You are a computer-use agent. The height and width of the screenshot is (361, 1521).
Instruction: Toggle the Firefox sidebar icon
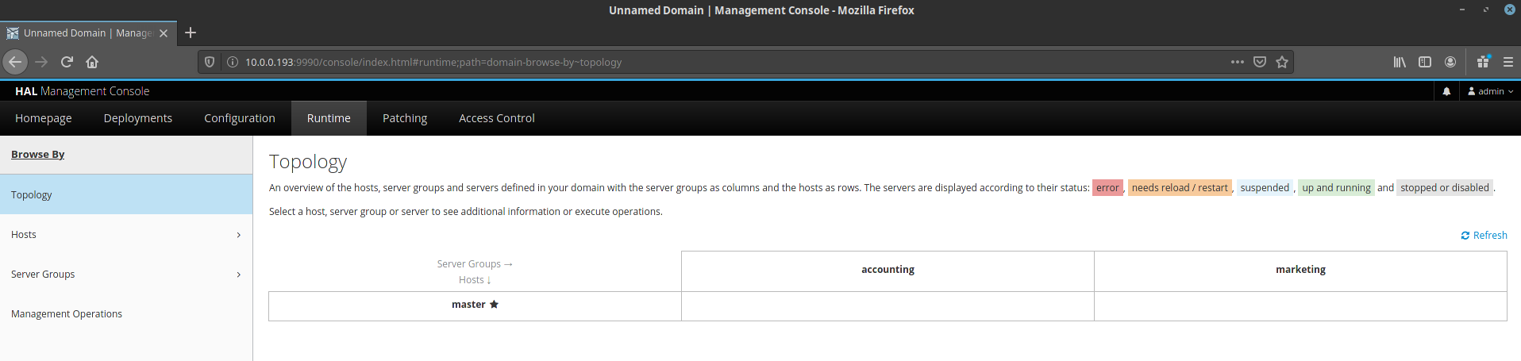click(1425, 62)
